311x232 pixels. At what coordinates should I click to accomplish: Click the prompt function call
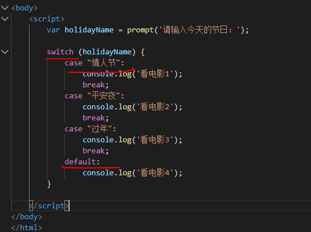click(x=140, y=30)
